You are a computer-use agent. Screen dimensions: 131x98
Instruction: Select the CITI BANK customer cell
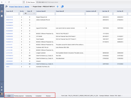click(45, 36)
